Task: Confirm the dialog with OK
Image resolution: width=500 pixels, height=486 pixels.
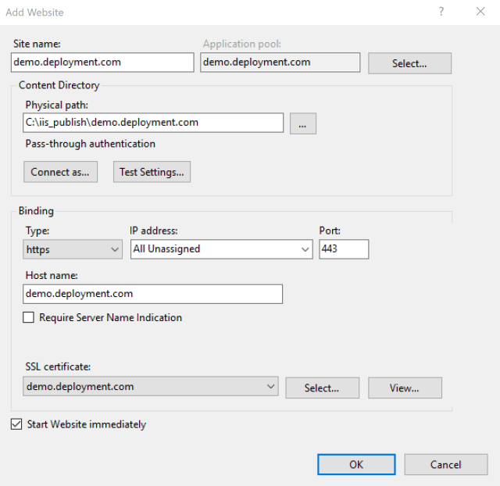Action: [x=355, y=464]
